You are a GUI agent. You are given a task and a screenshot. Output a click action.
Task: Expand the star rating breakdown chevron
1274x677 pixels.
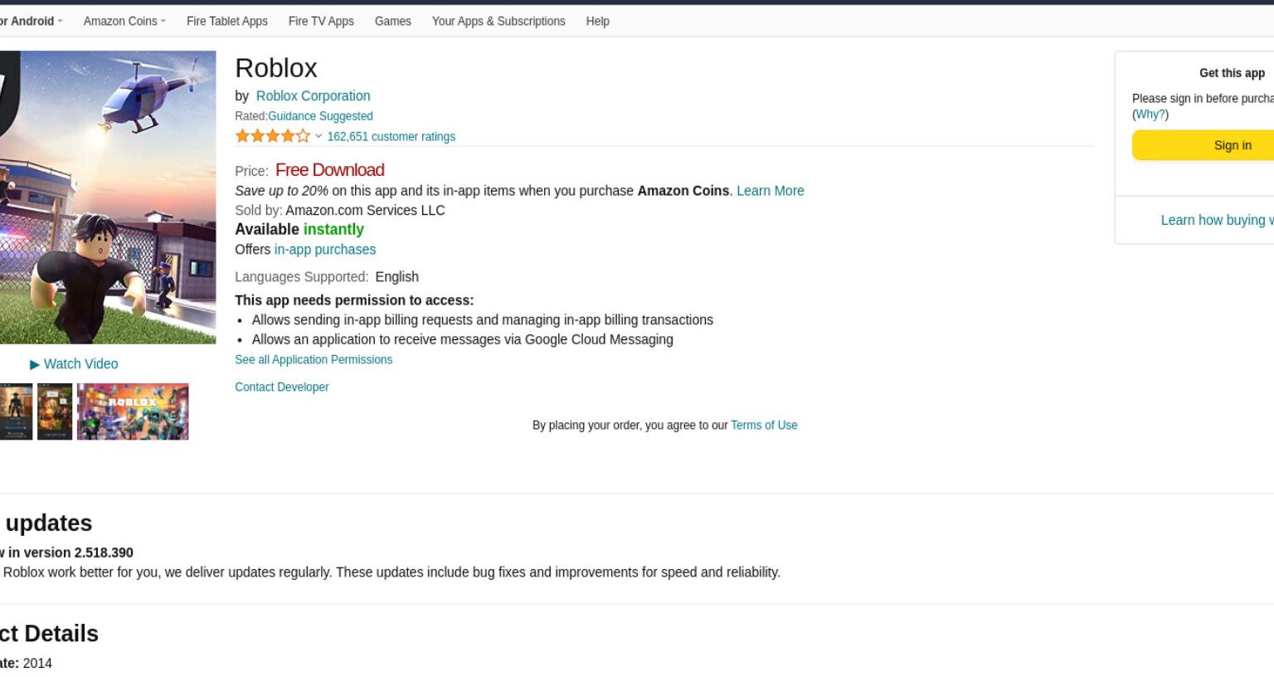318,136
